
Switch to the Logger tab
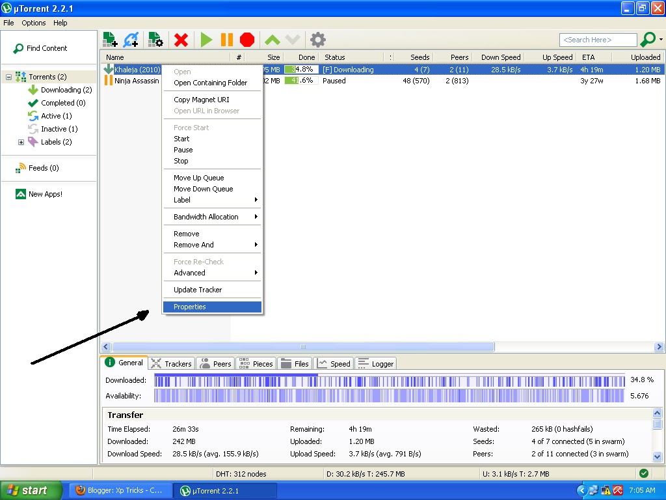377,364
